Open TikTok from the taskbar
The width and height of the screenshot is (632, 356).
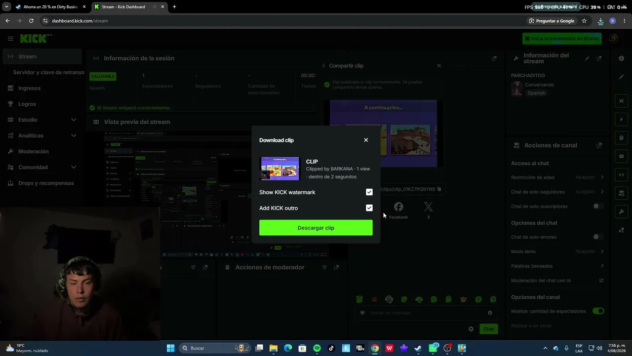click(331, 348)
